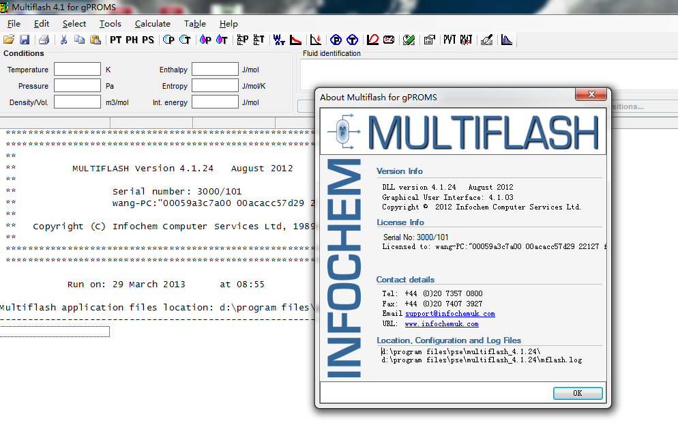Open the red phase envelope icon
The width and height of the screenshot is (678, 436).
click(x=372, y=40)
